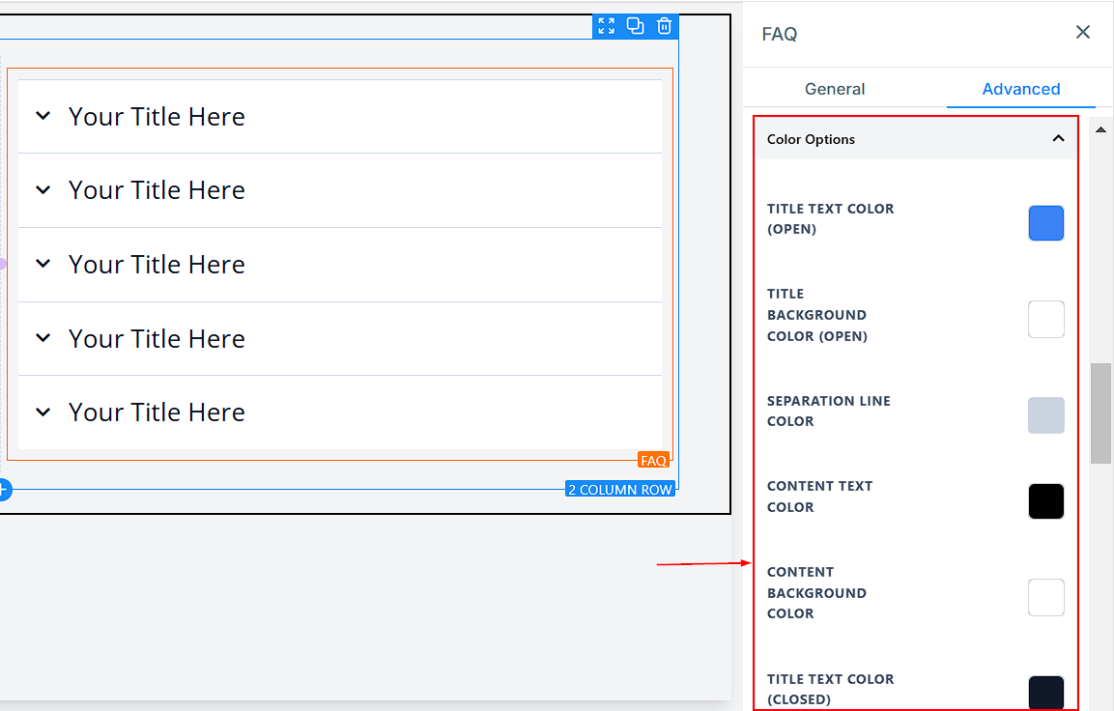Viewport: 1114px width, 711px height.
Task: Pick the Separation Line Color swatch
Action: point(1045,415)
